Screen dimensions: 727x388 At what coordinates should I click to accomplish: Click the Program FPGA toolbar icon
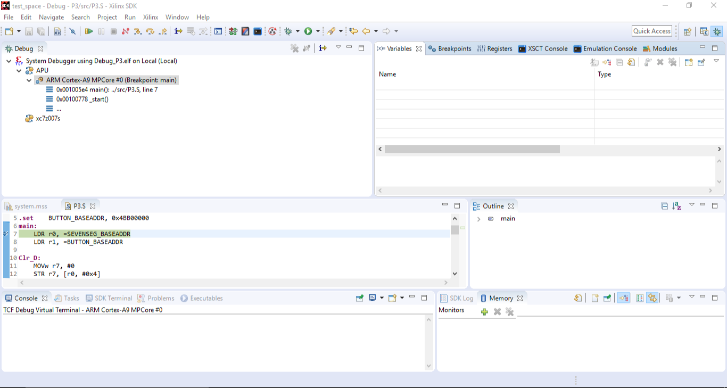(x=233, y=31)
